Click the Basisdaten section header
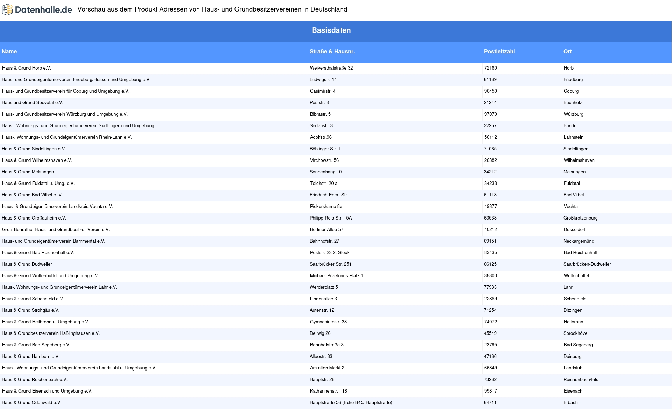Screen dimensions: 672x409 click(331, 30)
